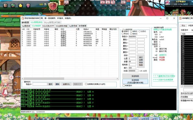Click the GM tool window title icon
This screenshot has width=193, height=120.
pyautogui.click(x=23, y=18)
